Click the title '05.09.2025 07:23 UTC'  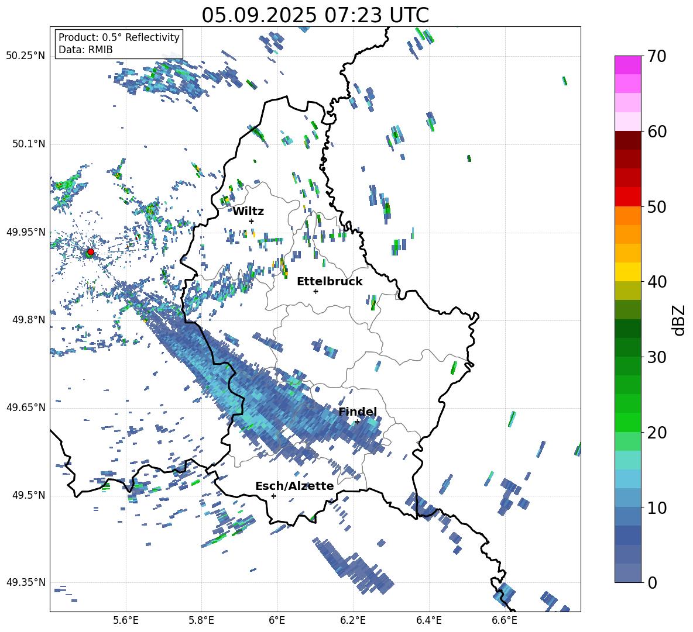(315, 15)
